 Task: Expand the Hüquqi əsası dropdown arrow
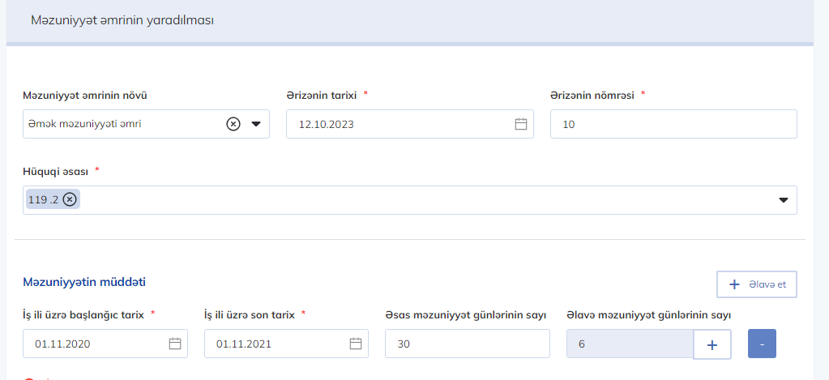click(784, 200)
